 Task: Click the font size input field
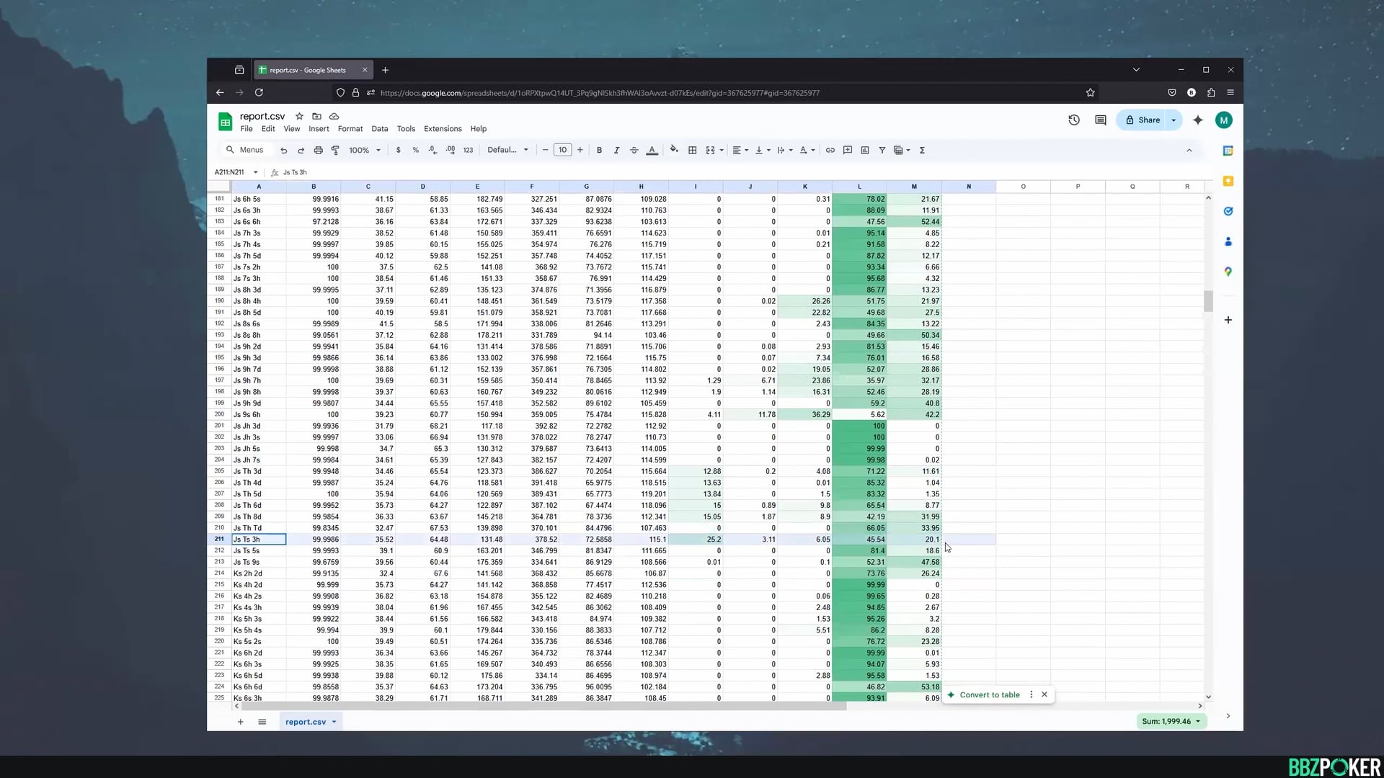pos(562,150)
